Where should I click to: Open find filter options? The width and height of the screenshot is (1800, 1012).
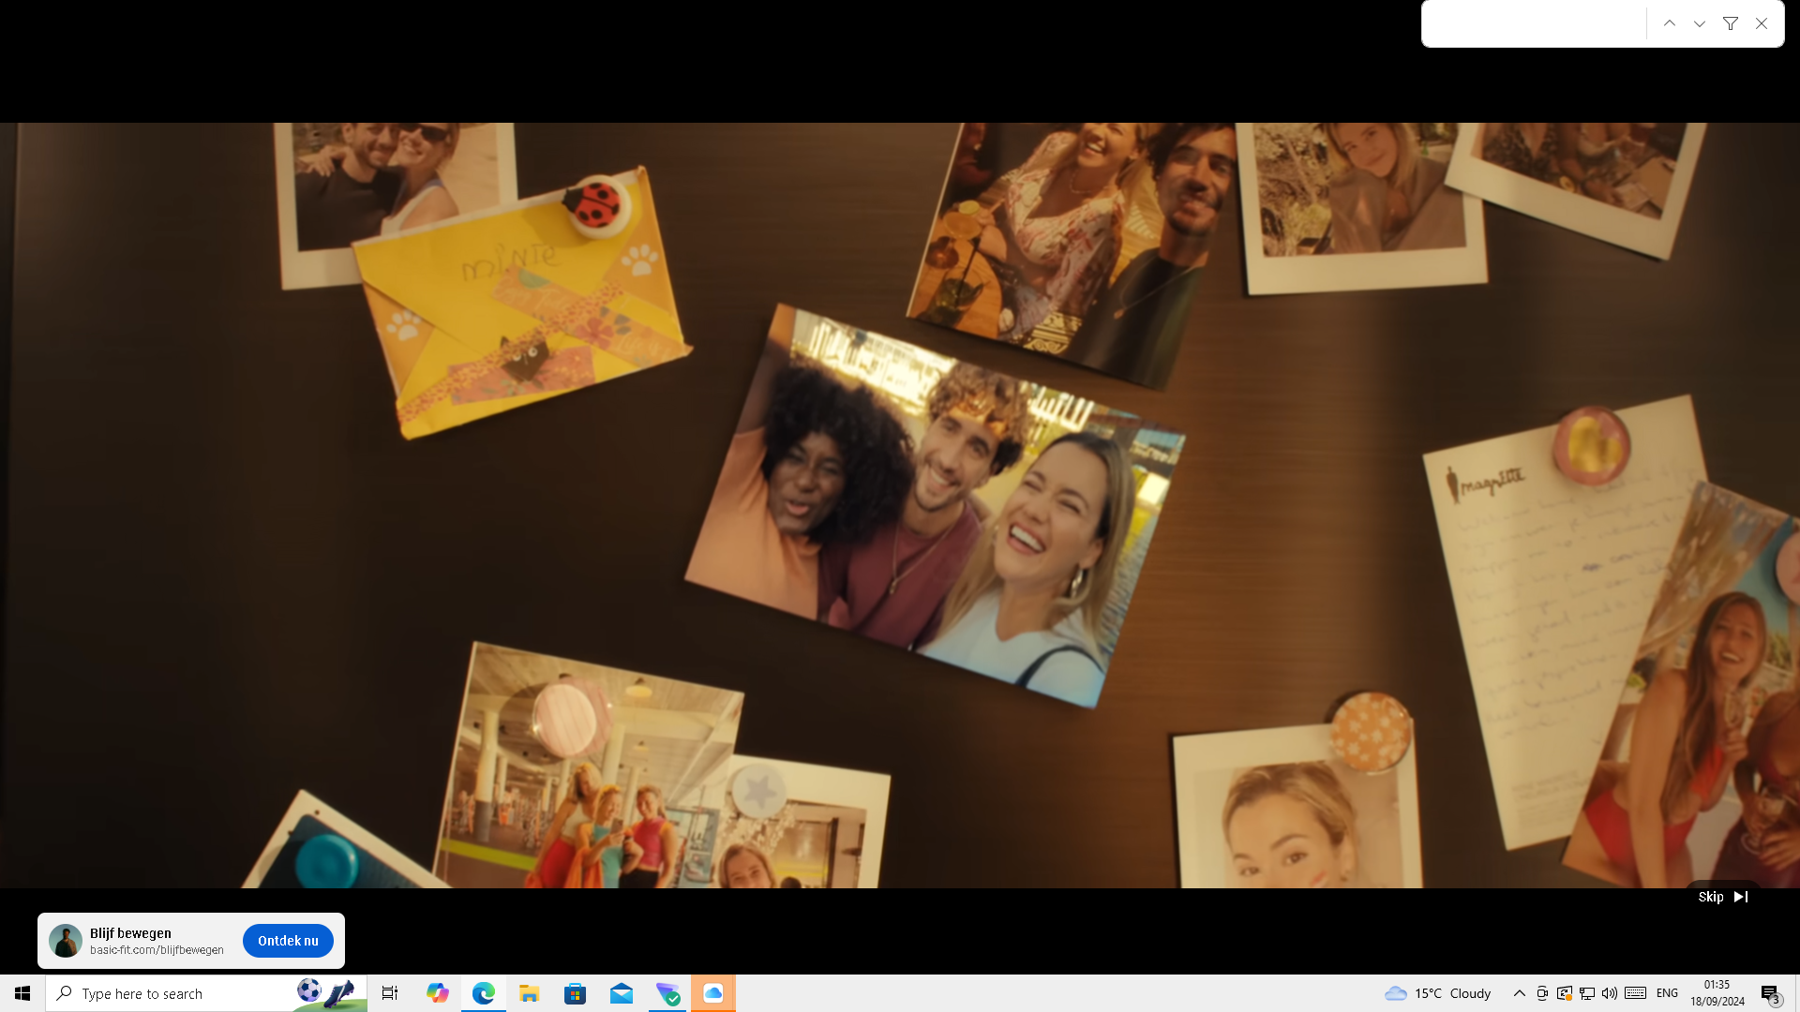click(x=1731, y=23)
